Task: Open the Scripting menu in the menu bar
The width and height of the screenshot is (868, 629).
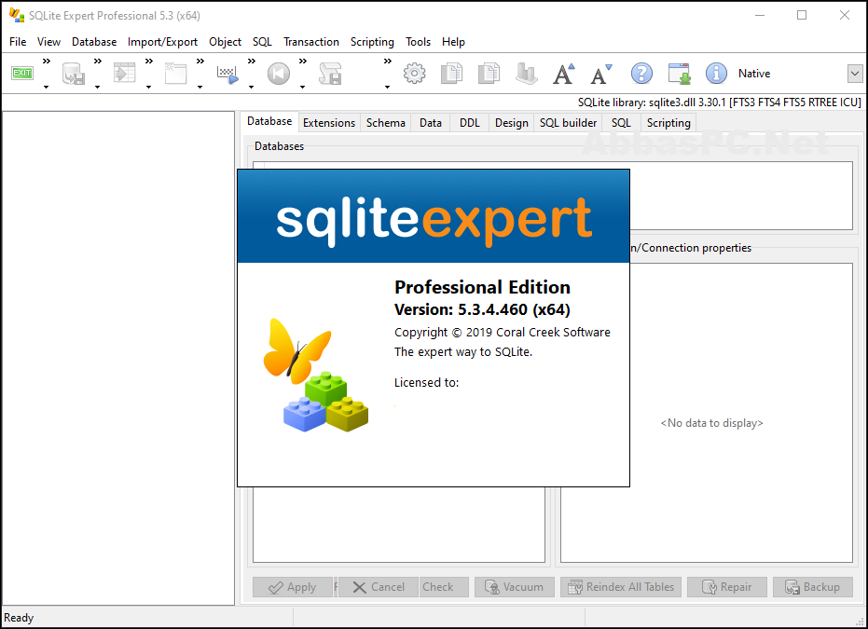Action: coord(372,42)
